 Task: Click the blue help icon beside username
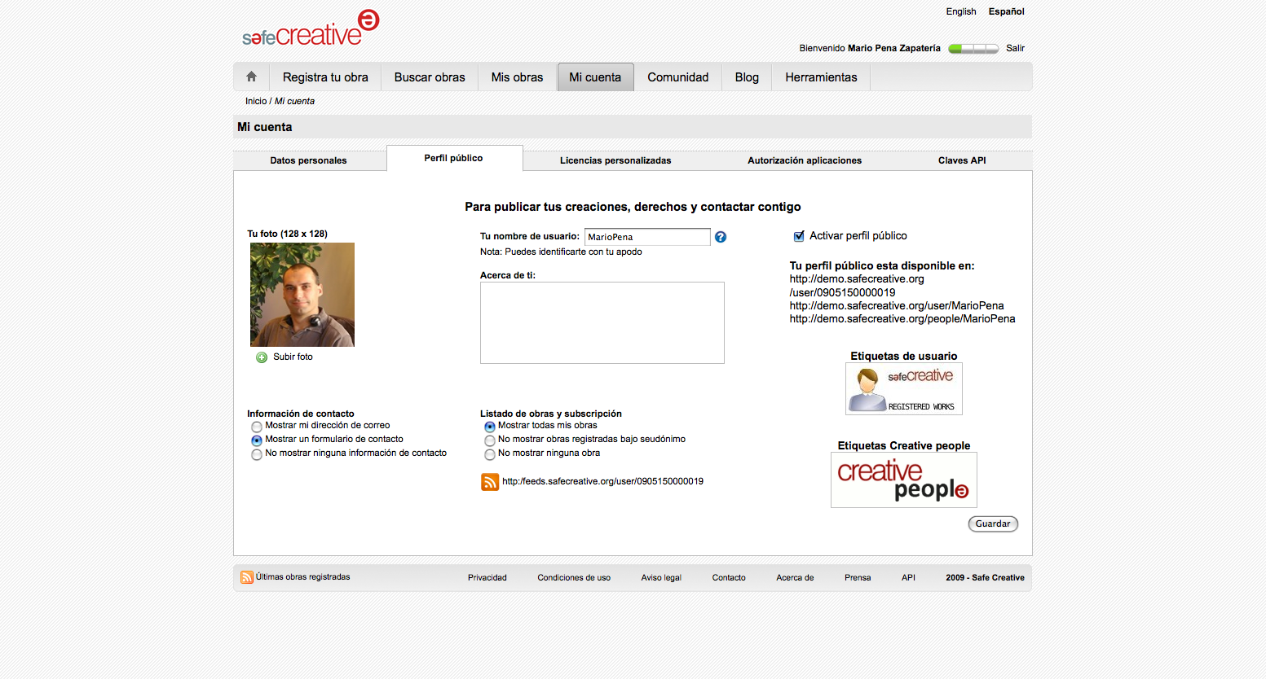pyautogui.click(x=721, y=237)
